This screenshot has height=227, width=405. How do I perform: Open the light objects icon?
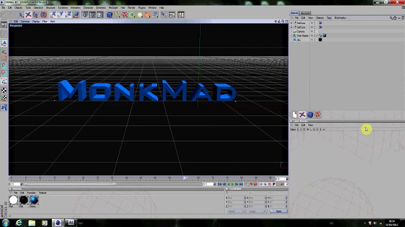point(155,15)
